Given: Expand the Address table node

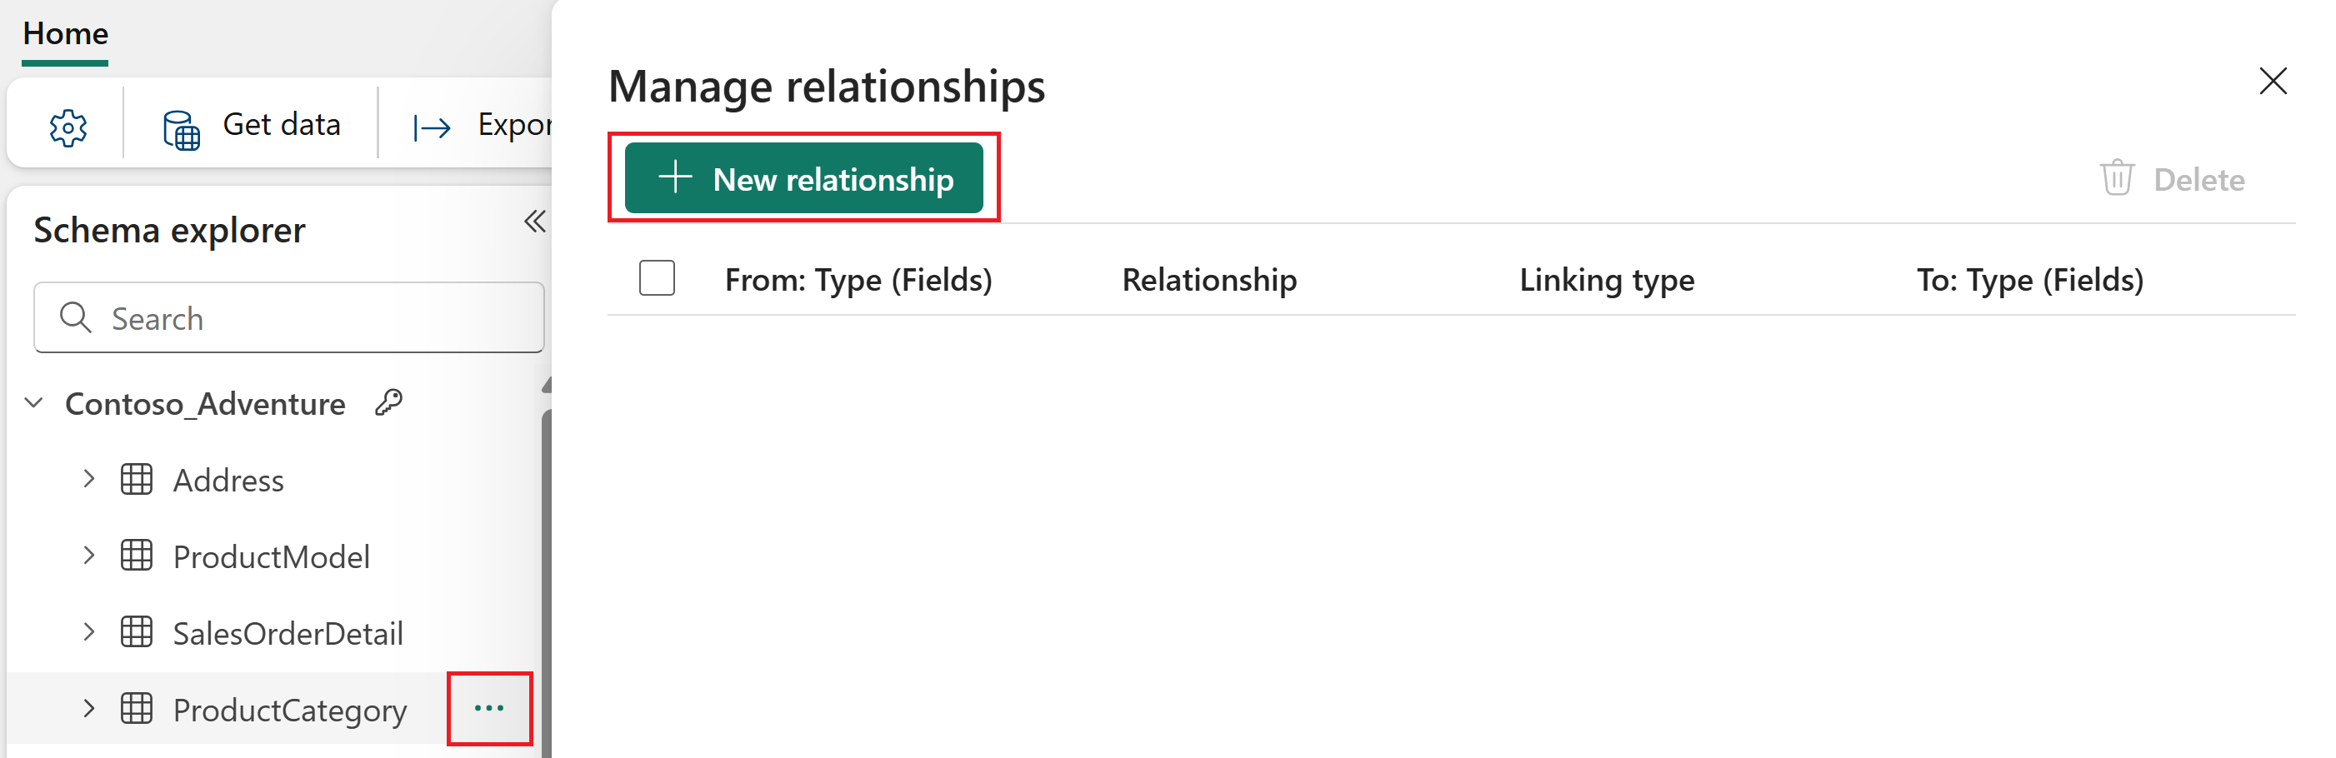Looking at the screenshot, I should (88, 479).
